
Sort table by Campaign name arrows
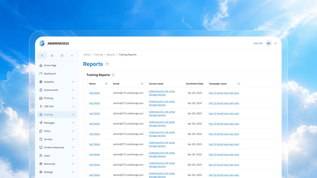tap(239, 84)
